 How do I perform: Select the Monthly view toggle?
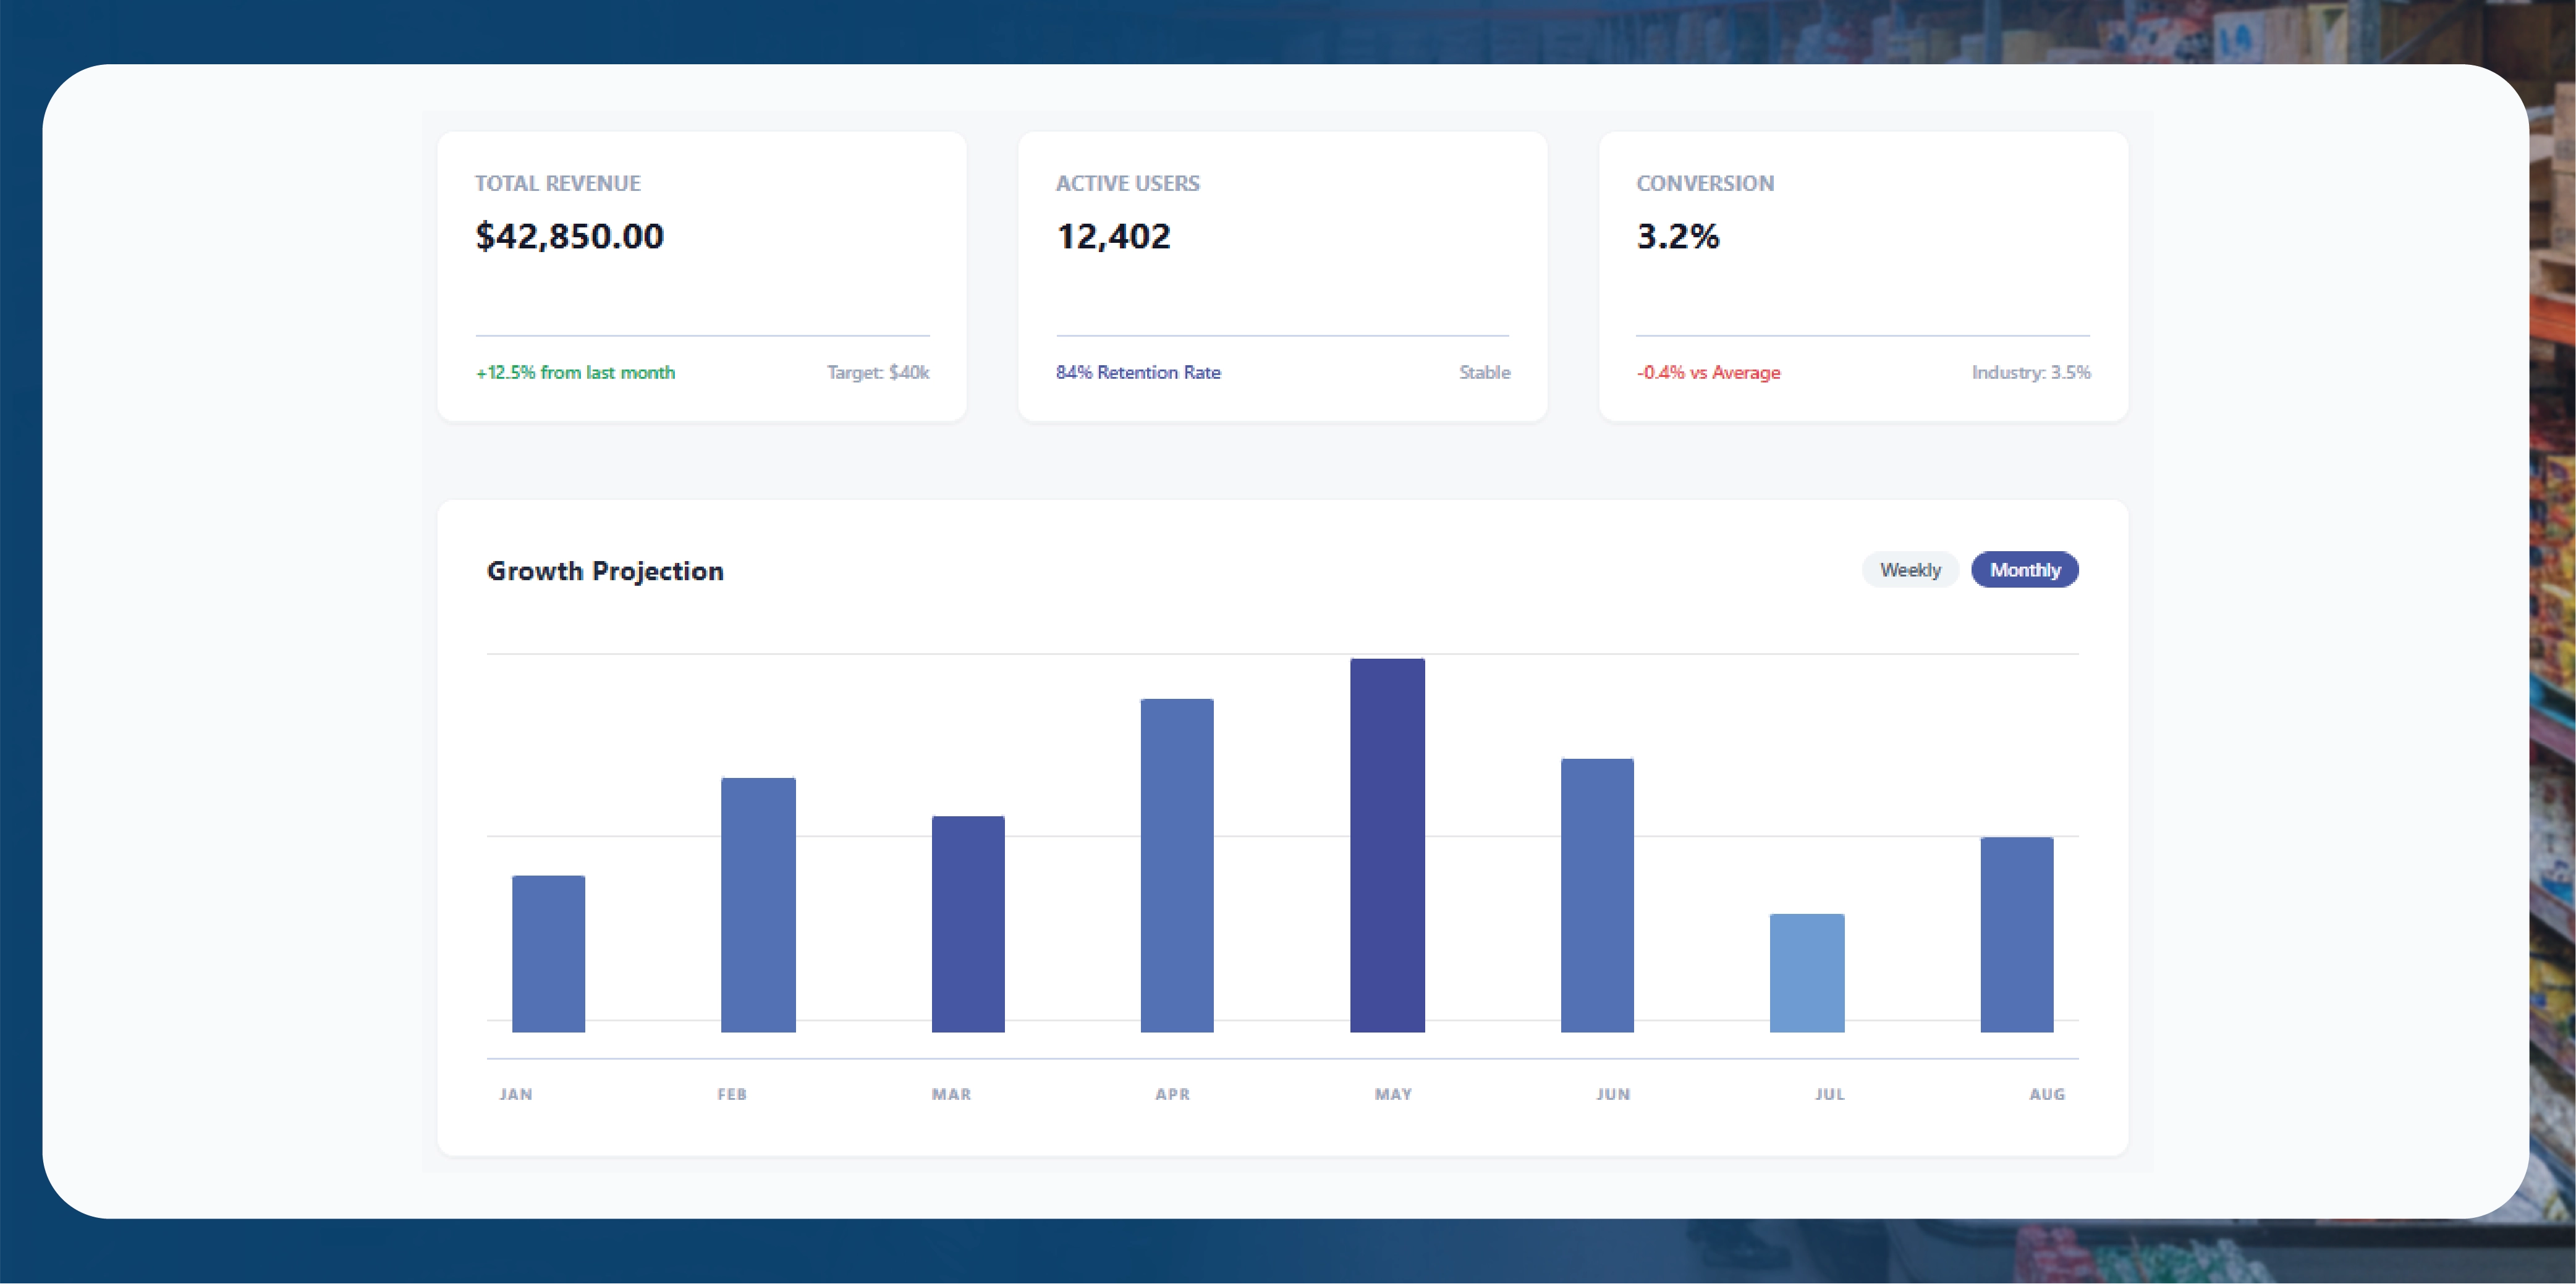click(2024, 569)
